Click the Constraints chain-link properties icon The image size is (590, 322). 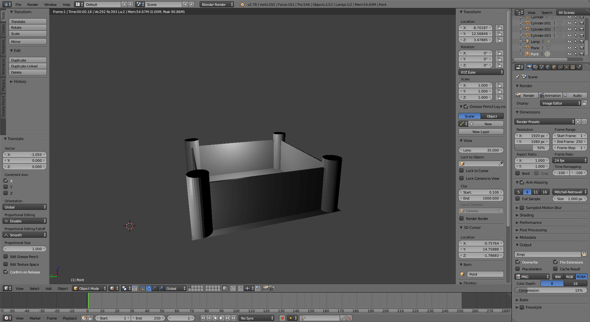point(560,67)
